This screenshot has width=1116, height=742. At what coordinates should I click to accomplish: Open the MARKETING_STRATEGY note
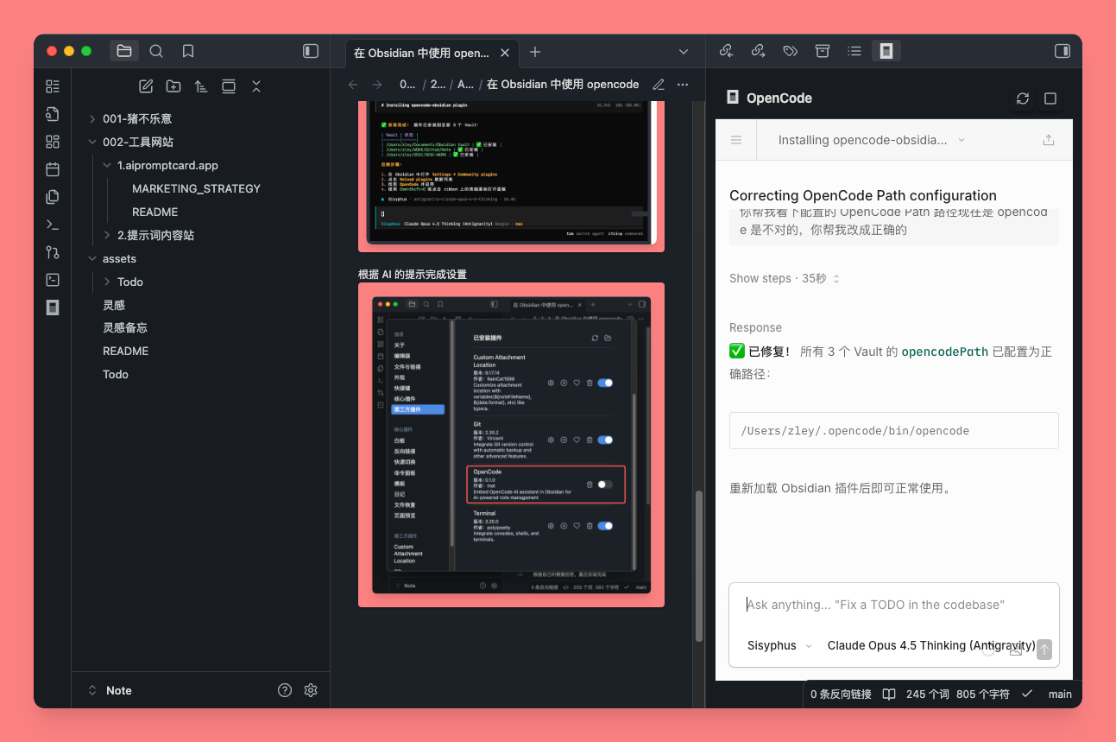[196, 188]
